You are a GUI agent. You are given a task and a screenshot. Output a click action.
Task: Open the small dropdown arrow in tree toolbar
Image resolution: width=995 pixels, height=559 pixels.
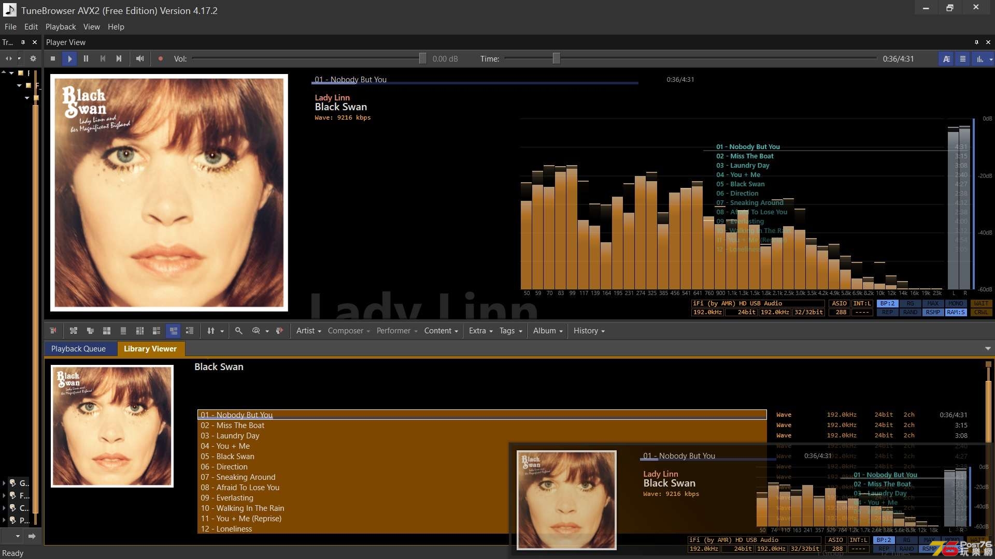click(x=19, y=59)
